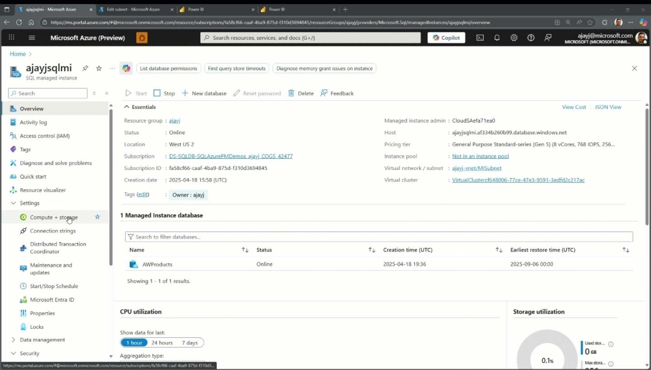This screenshot has width=651, height=370.
Task: Expand the Data management section
Action: coord(42,340)
